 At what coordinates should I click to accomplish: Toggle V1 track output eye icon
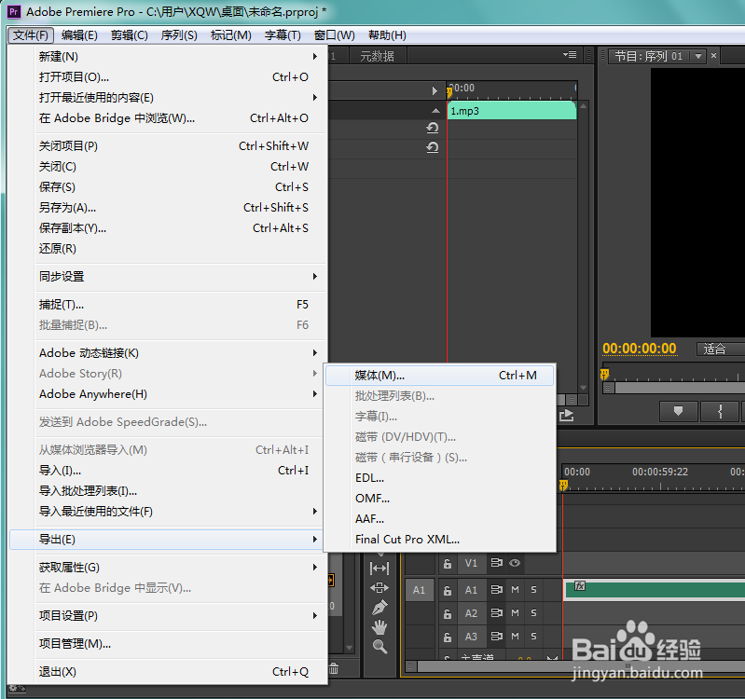point(515,563)
